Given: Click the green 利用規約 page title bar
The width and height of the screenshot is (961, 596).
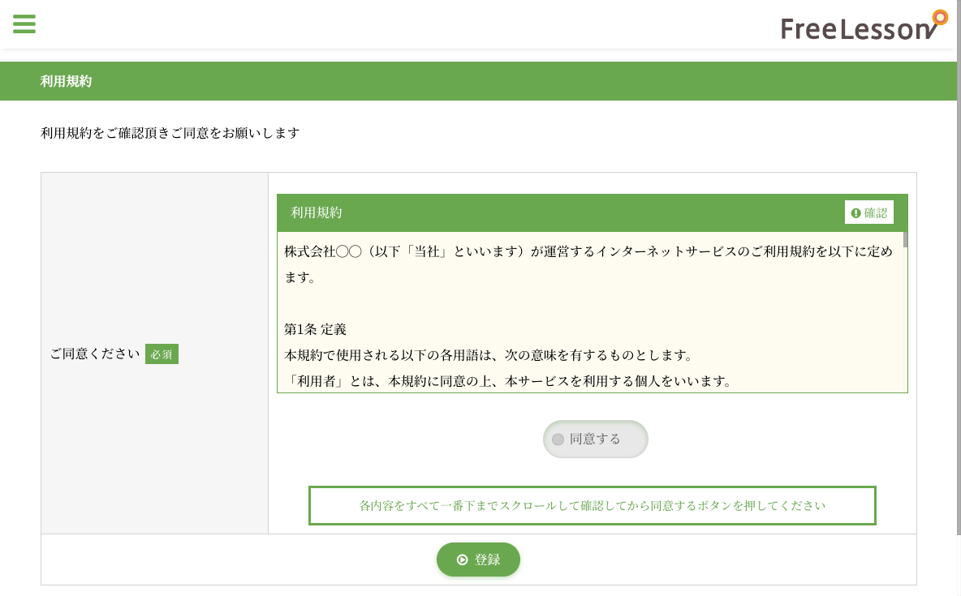Looking at the screenshot, I should pos(479,81).
